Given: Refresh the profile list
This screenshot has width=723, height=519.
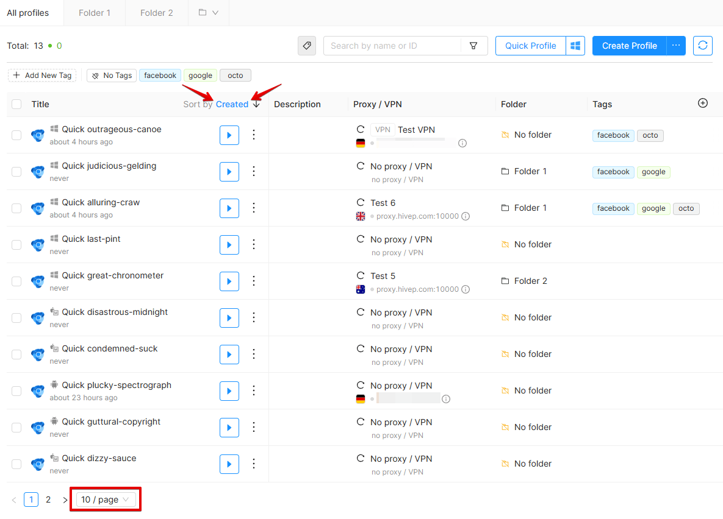Looking at the screenshot, I should tap(703, 46).
